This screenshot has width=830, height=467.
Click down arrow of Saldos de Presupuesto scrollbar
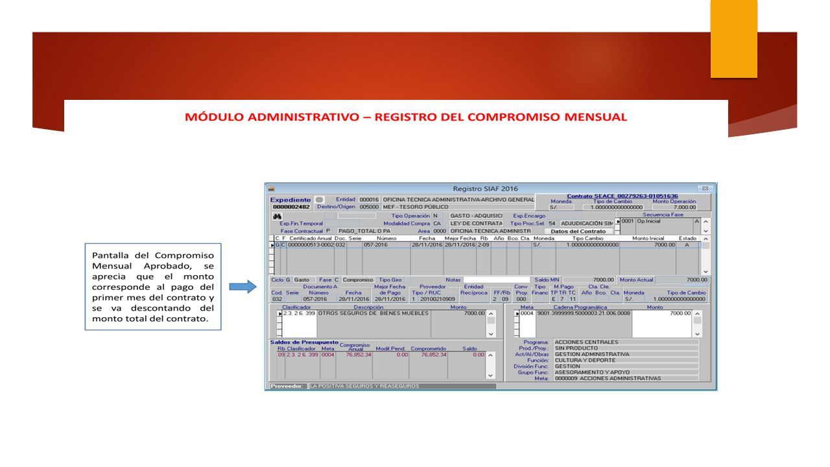point(491,375)
